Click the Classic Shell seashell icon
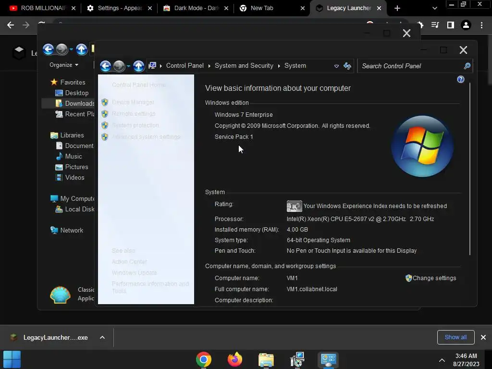The height and width of the screenshot is (369, 492). [60, 295]
